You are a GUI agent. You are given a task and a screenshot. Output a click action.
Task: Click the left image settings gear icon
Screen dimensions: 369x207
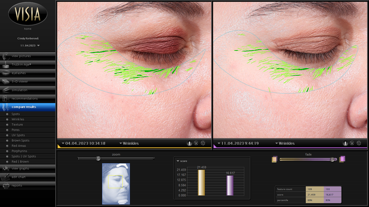point(203,143)
